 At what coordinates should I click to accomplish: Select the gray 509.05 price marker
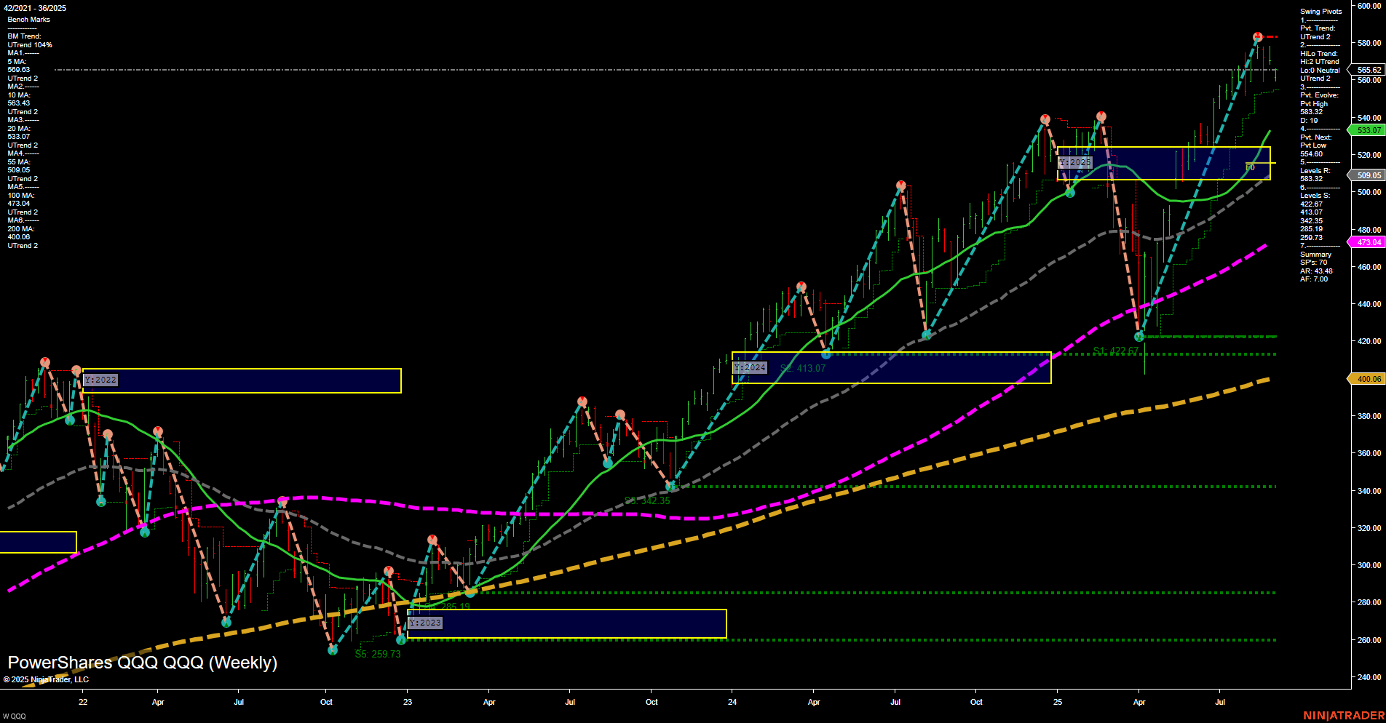tap(1367, 175)
